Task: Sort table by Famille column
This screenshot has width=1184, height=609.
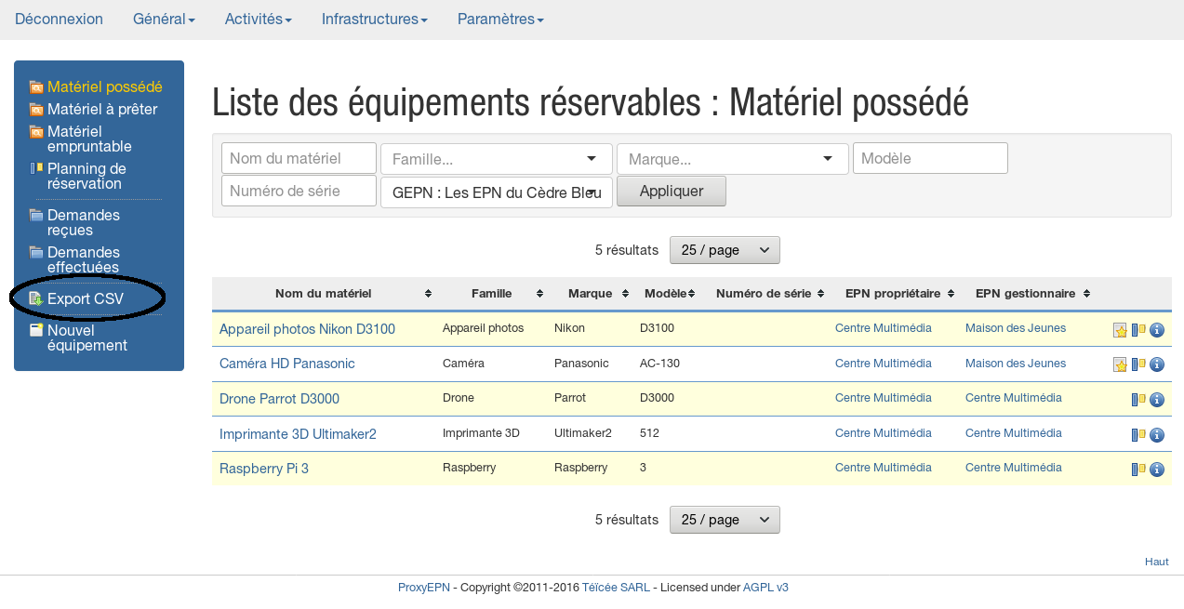Action: pos(539,294)
